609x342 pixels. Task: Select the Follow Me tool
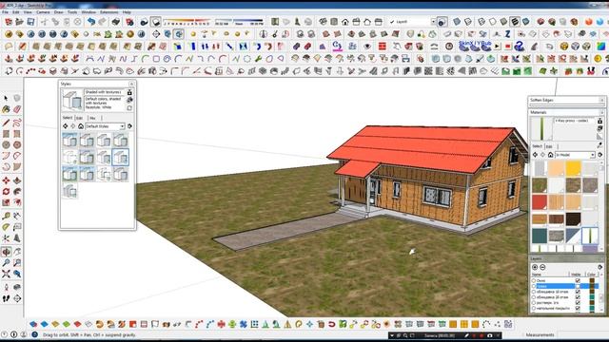(x=17, y=192)
